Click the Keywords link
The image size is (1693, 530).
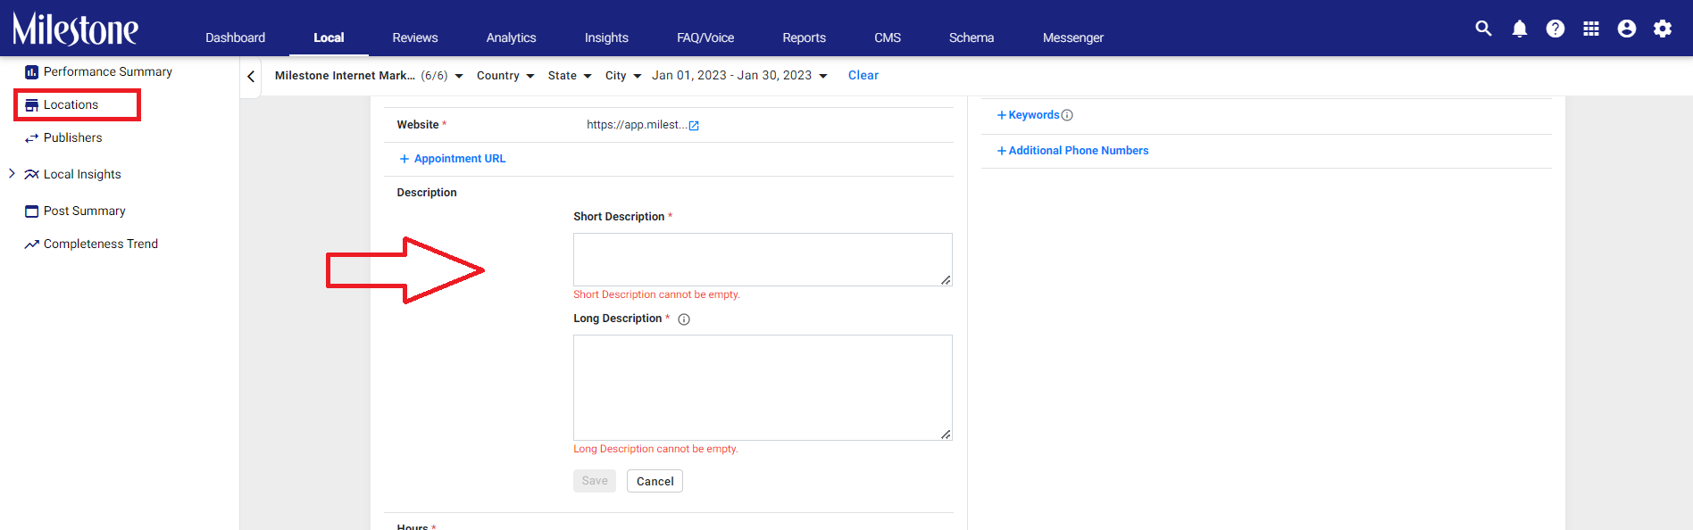tap(1034, 115)
